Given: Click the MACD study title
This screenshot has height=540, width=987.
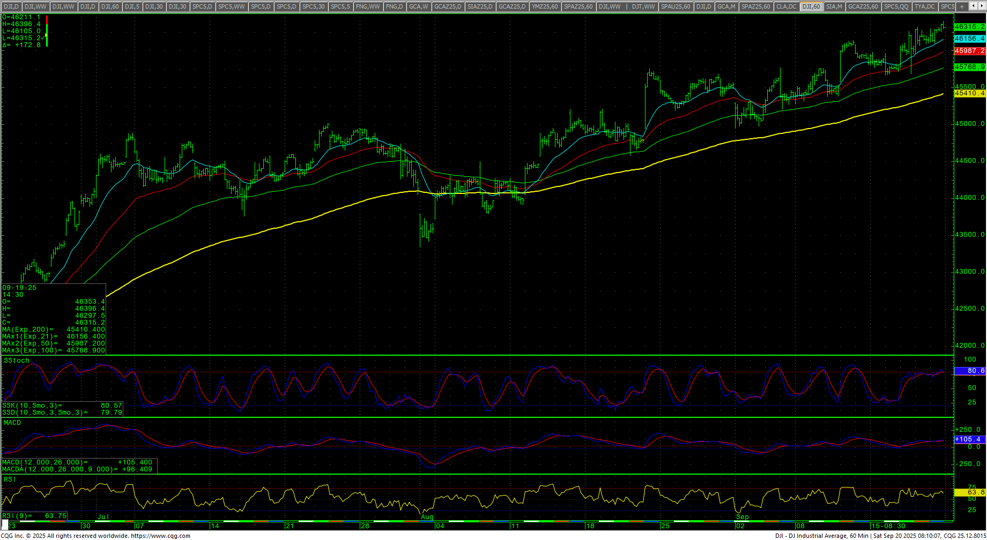Looking at the screenshot, I should pyautogui.click(x=12, y=423).
